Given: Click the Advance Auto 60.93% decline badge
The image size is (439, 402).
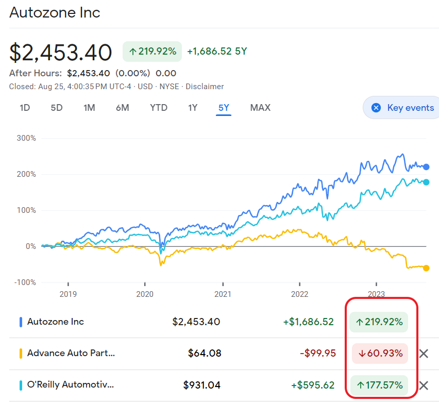Looking at the screenshot, I should tap(380, 354).
